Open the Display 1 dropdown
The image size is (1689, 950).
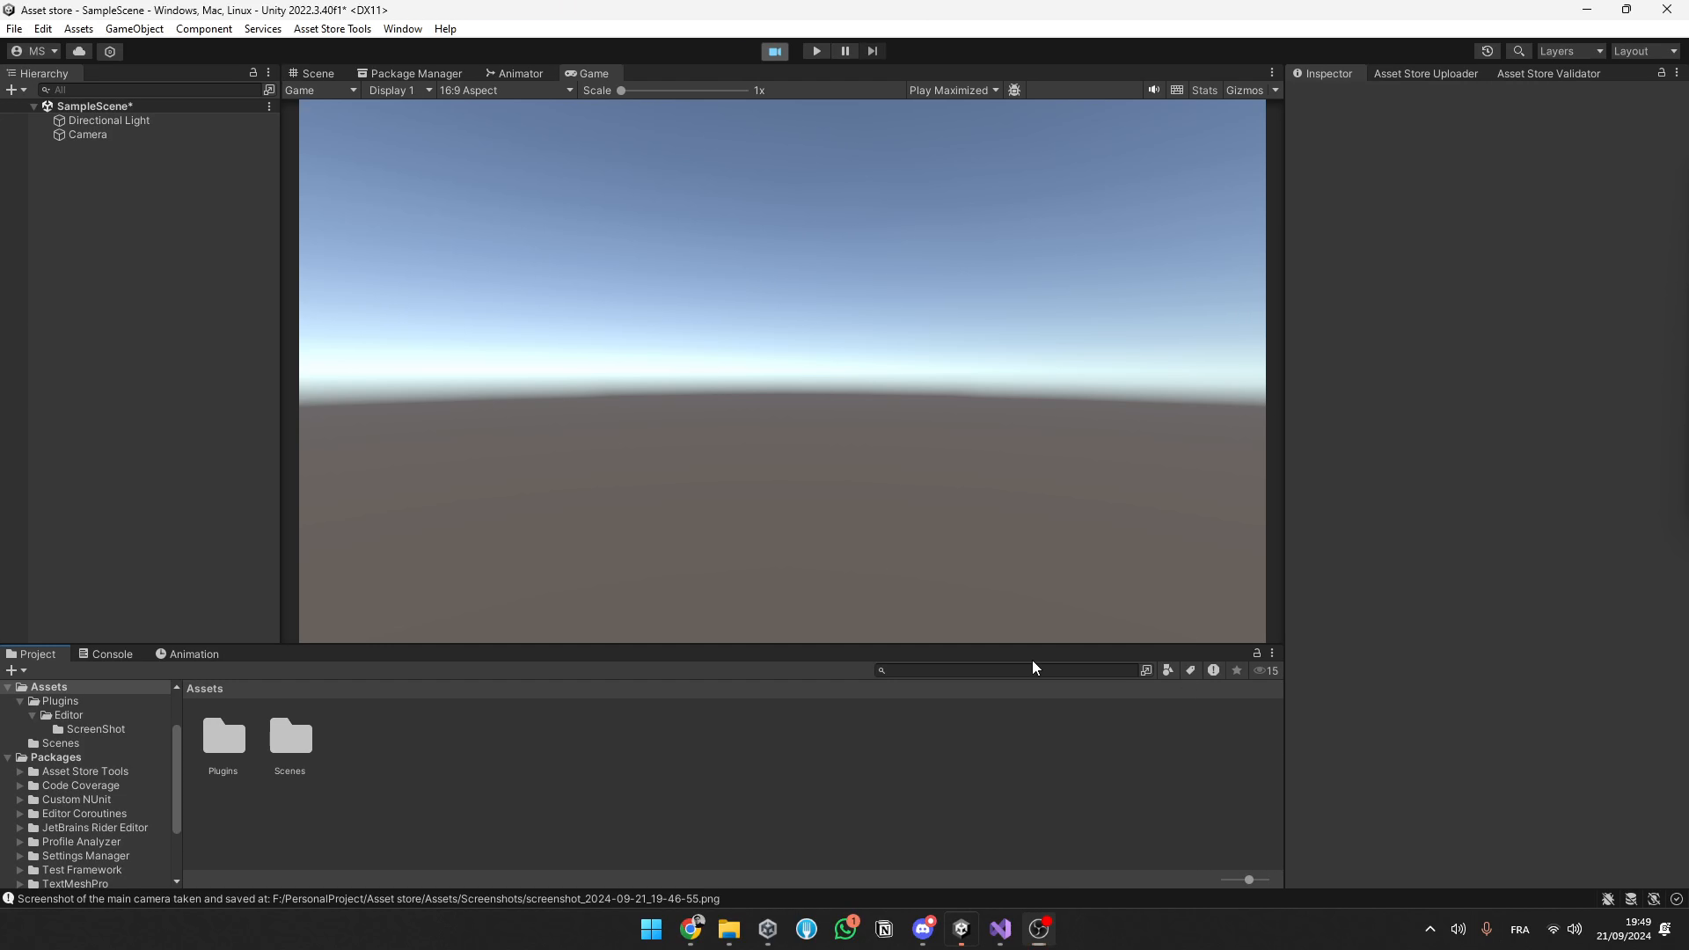tap(400, 90)
